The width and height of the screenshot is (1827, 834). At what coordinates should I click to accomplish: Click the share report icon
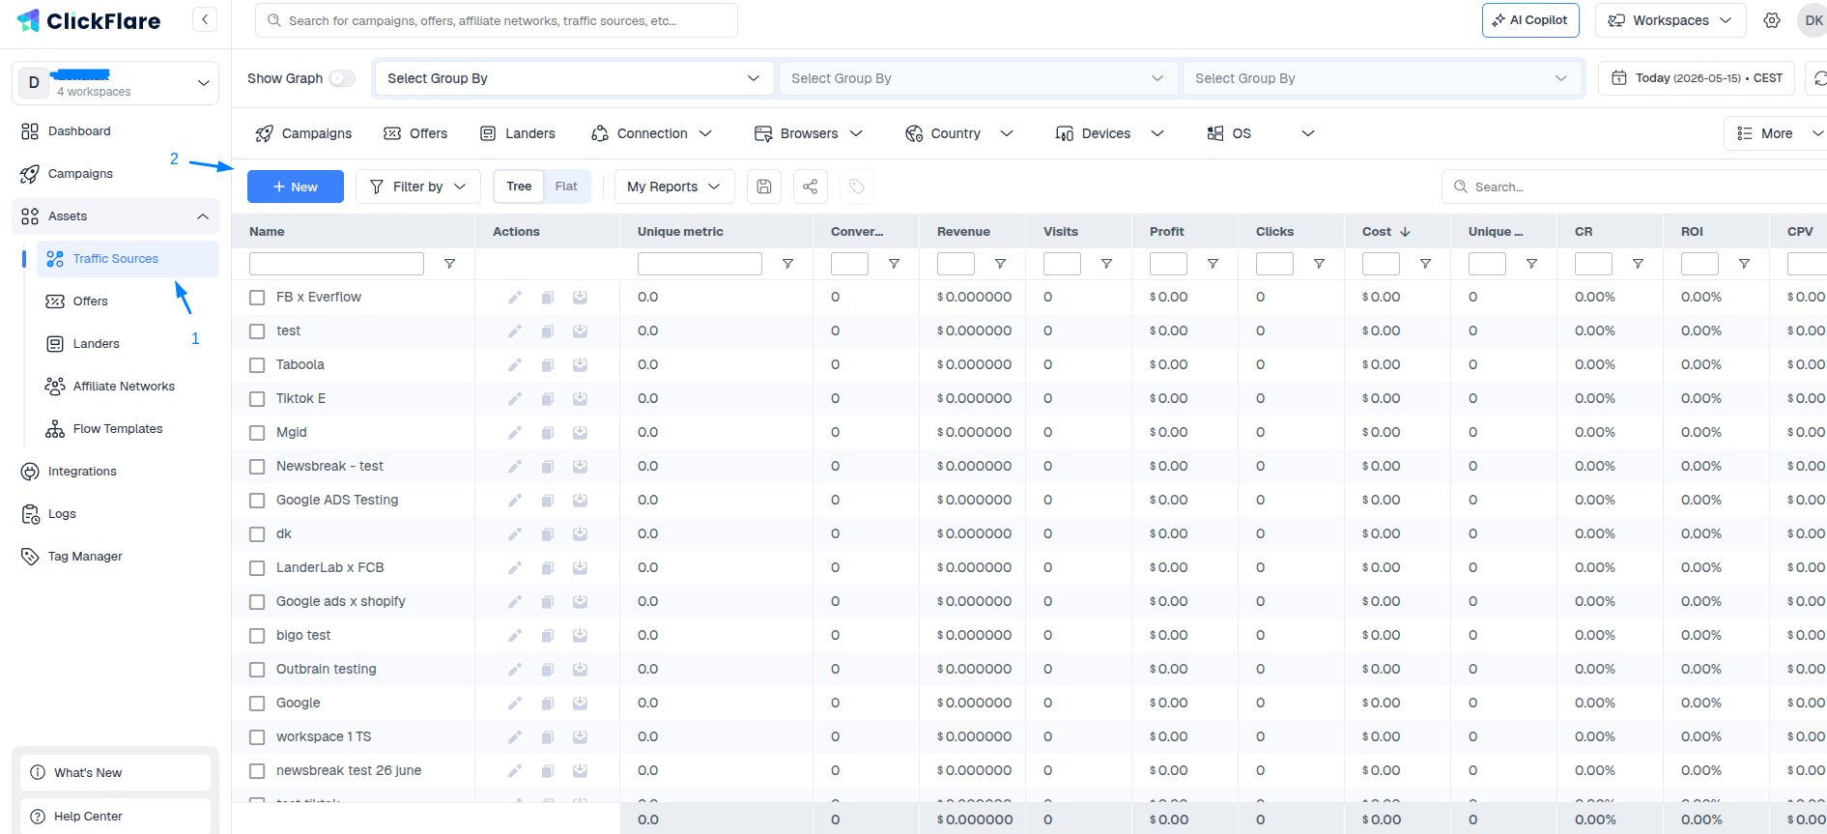pos(811,187)
